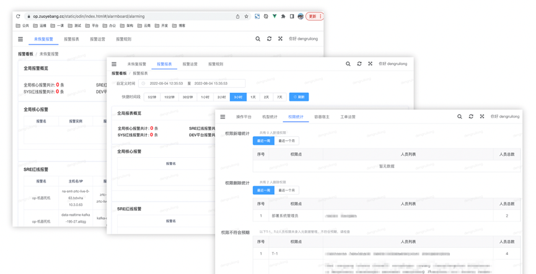Select the 1天 quick time range
This screenshot has width=536, height=274.
pos(253,97)
